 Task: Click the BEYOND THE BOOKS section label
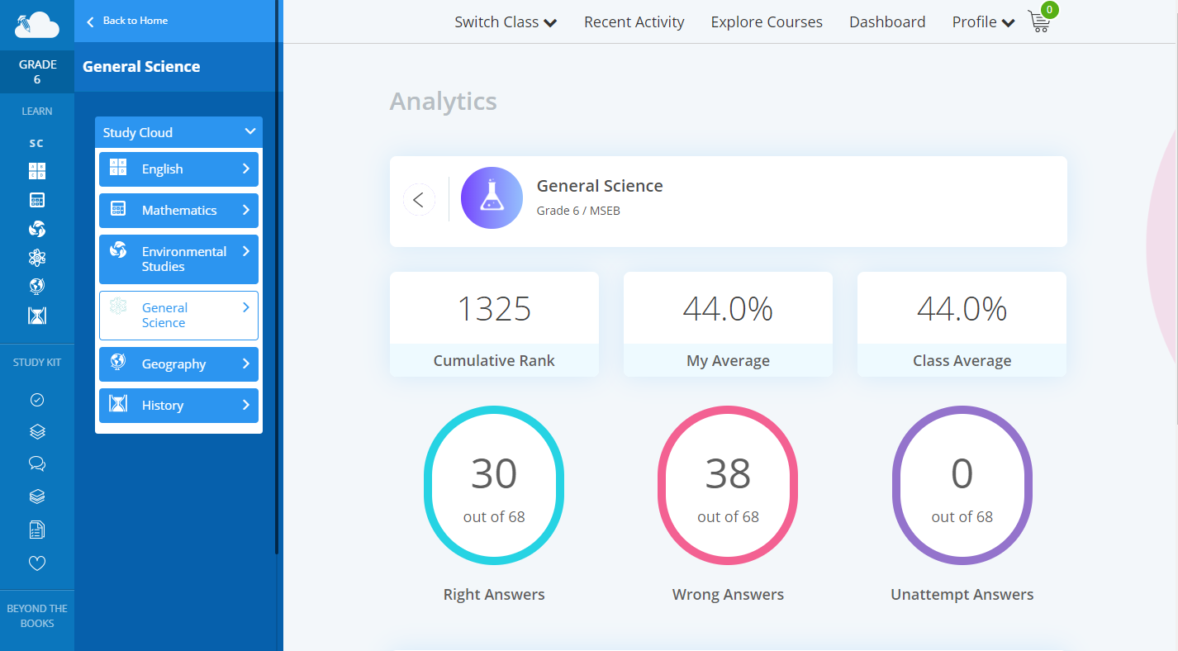click(x=37, y=615)
